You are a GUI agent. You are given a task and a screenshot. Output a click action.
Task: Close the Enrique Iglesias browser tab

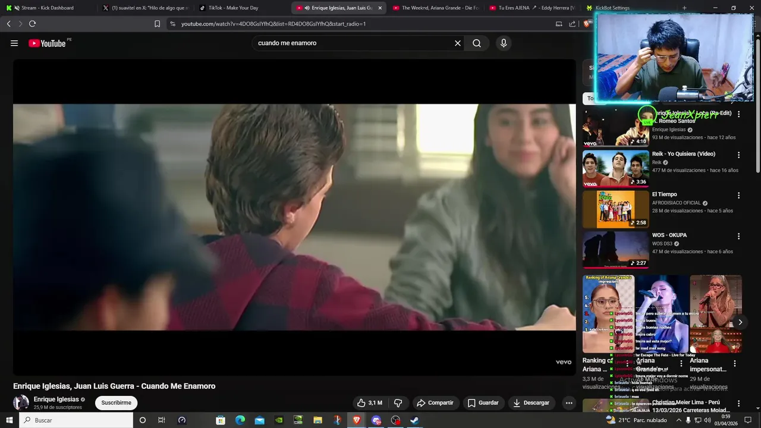coord(380,8)
